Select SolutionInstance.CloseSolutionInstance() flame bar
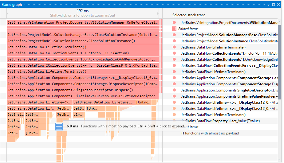The height and width of the screenshot is (163, 284). tap(83, 41)
